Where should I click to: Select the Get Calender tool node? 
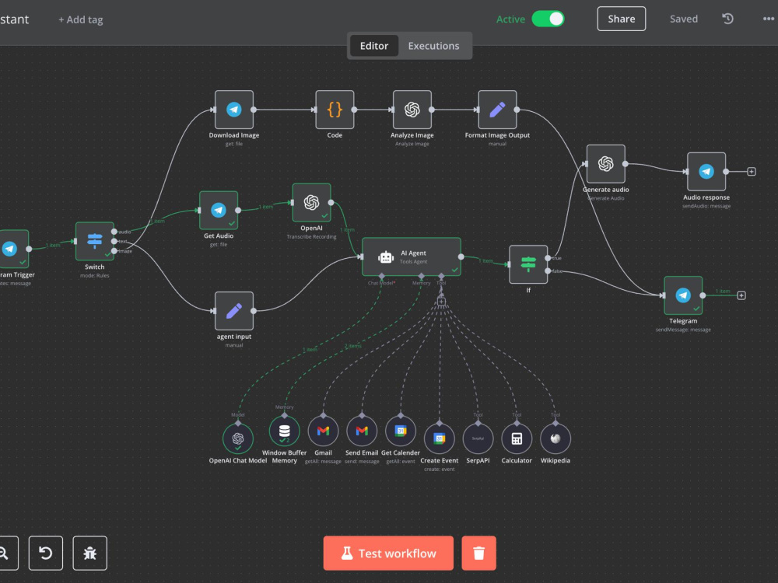(401, 431)
